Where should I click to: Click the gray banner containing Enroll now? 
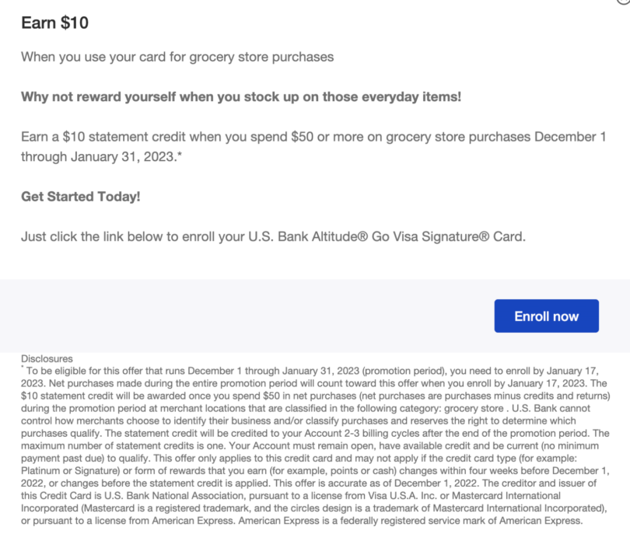pos(233,316)
